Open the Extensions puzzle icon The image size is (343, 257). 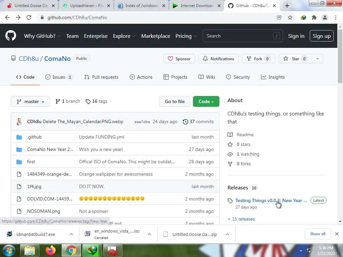[314, 17]
